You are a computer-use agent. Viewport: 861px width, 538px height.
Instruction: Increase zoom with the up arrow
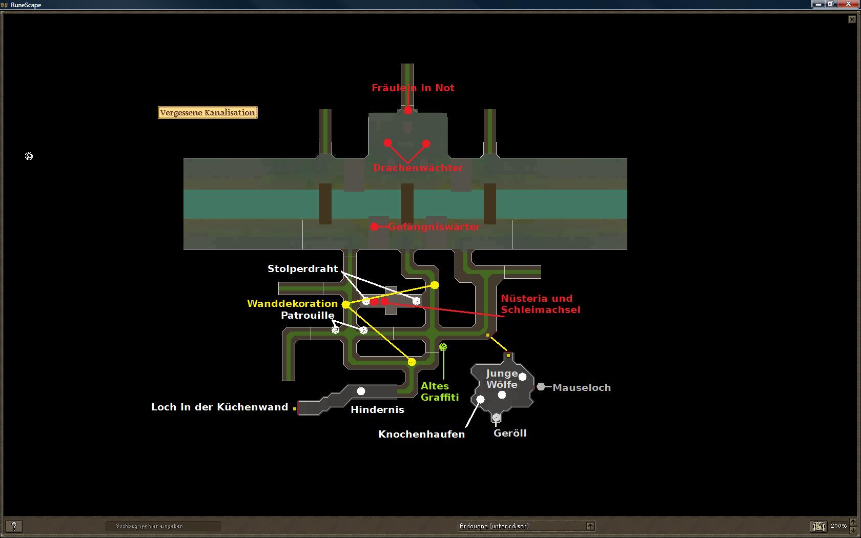tap(853, 523)
